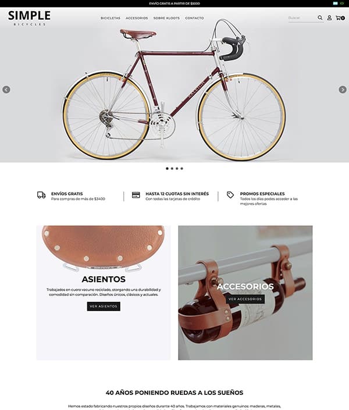
Task: Open the Accesorios menu item
Action: (137, 18)
